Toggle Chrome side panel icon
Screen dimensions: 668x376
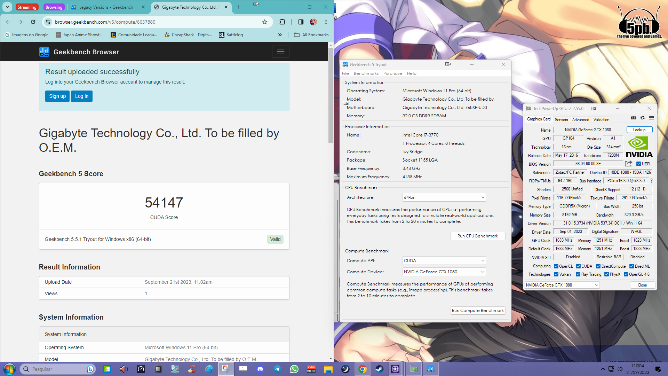[x=301, y=22]
